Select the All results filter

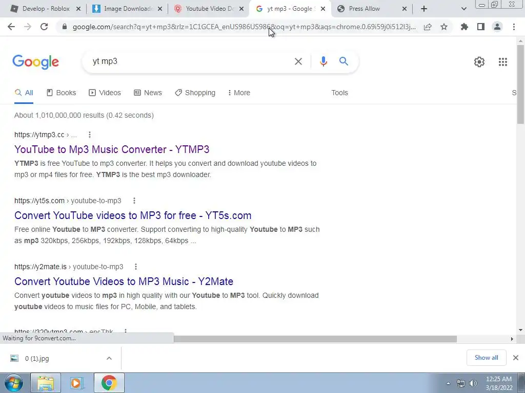24,93
